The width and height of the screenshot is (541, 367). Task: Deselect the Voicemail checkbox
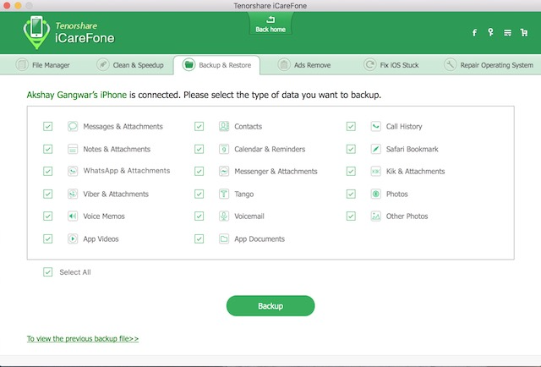pos(199,216)
